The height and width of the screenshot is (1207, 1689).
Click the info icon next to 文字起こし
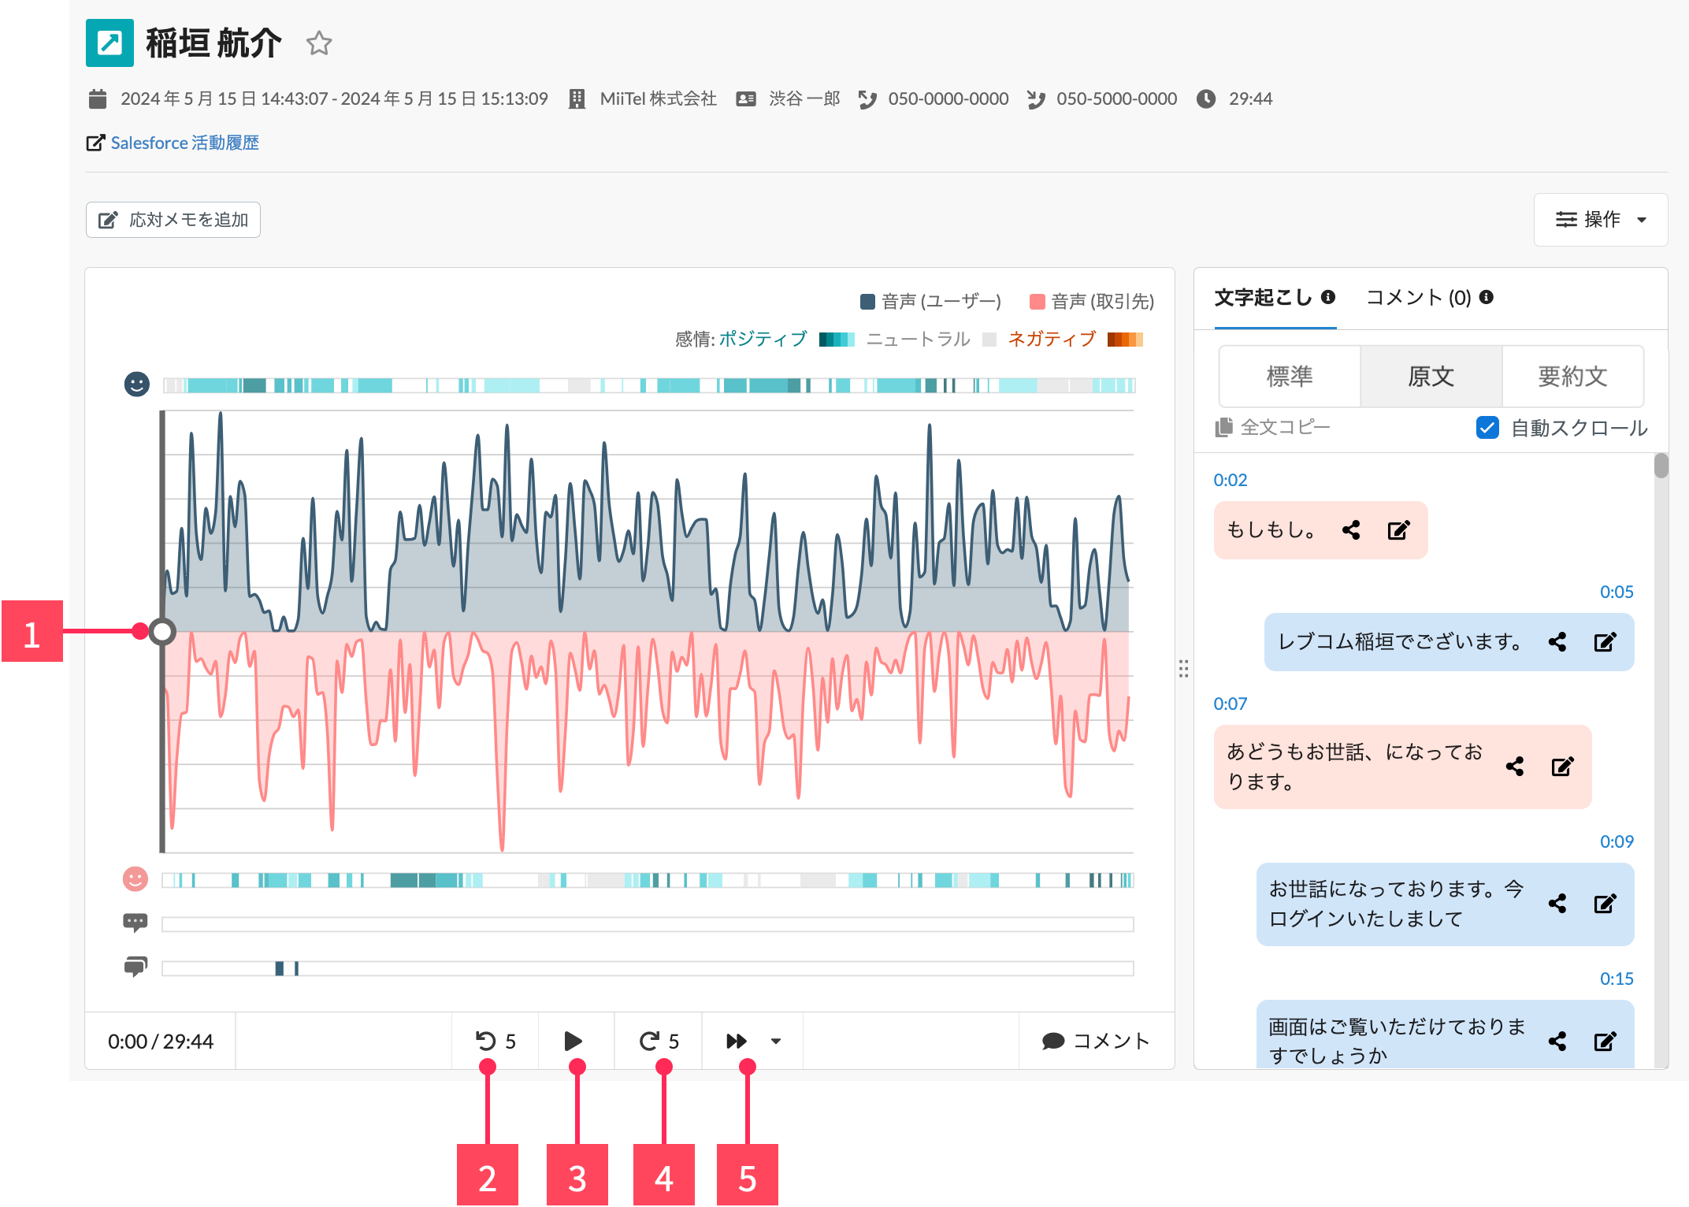[x=1328, y=297]
